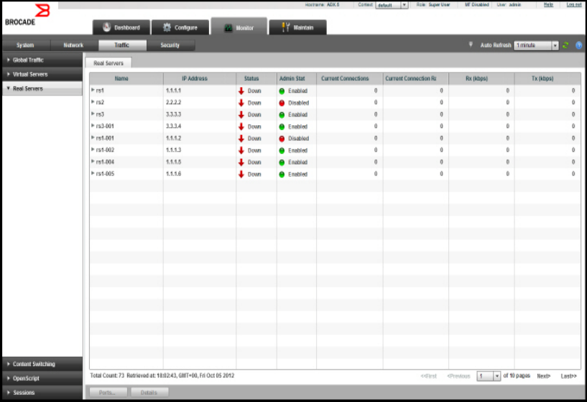
Task: Expand the rs1 row triangle
Action: click(93, 91)
